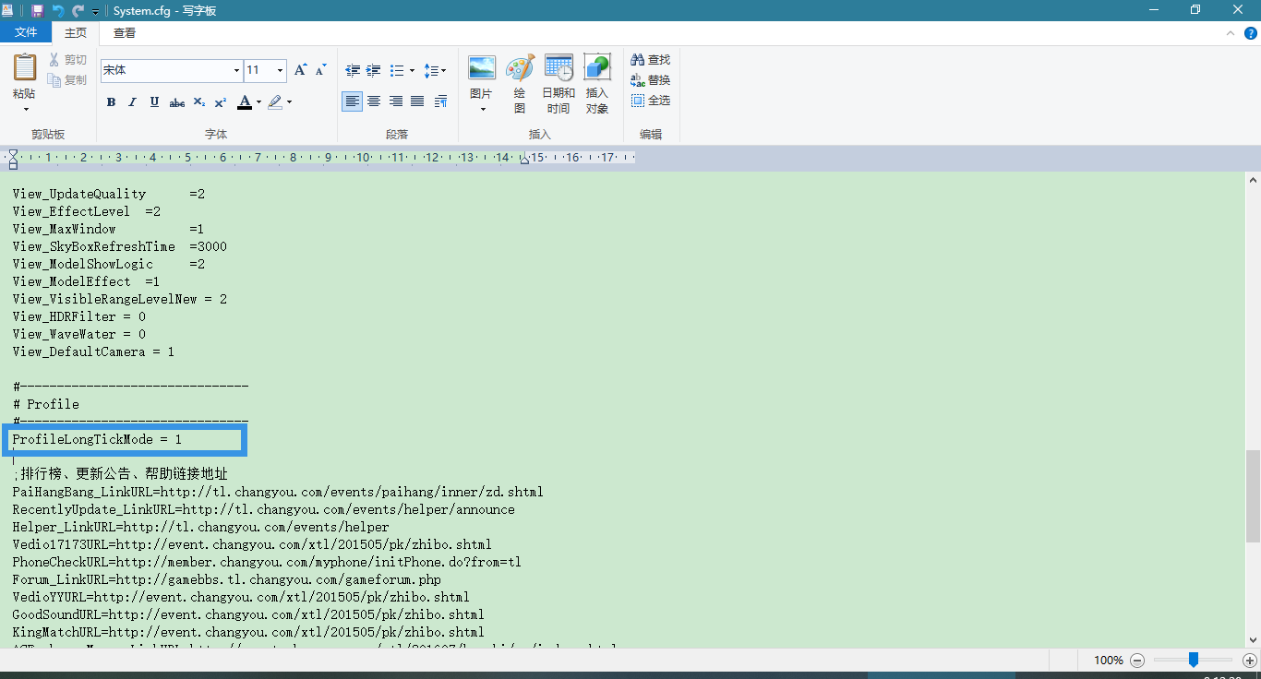Justify the text
This screenshot has height=679, width=1261.
pyautogui.click(x=417, y=101)
